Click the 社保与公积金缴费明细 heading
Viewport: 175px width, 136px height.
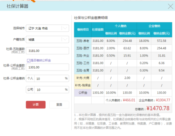click(91, 18)
